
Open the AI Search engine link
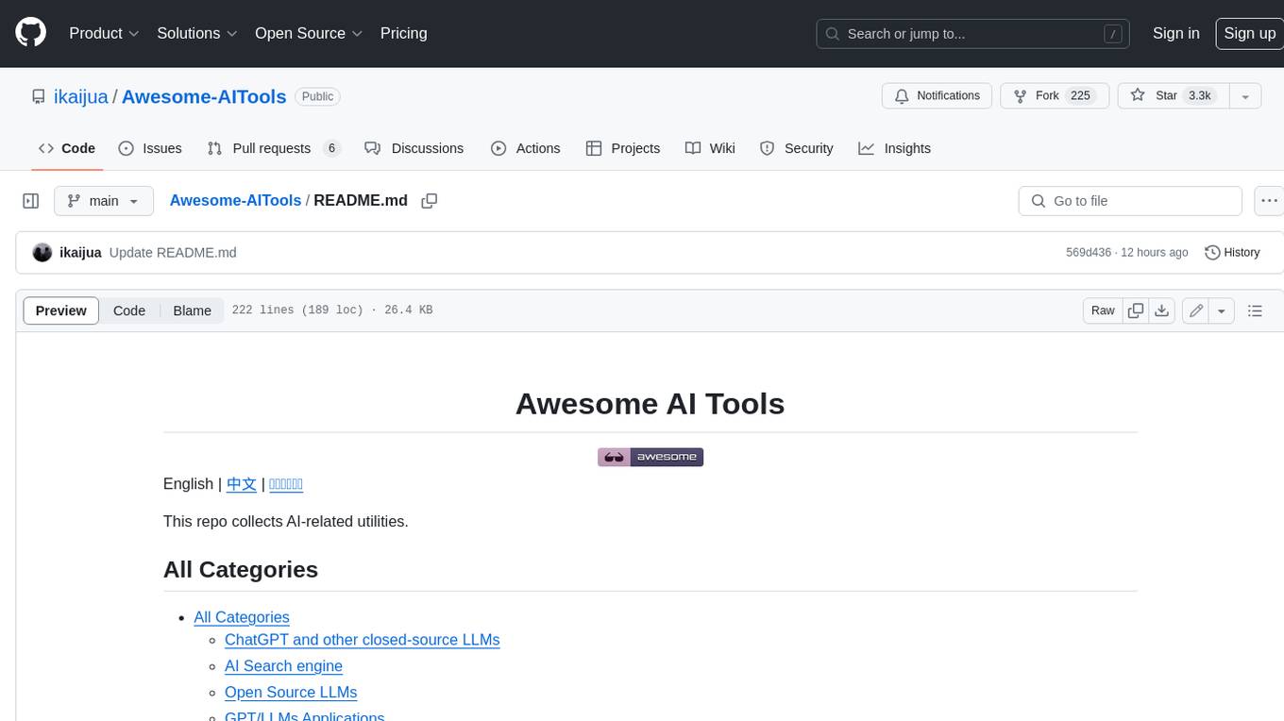click(x=283, y=666)
